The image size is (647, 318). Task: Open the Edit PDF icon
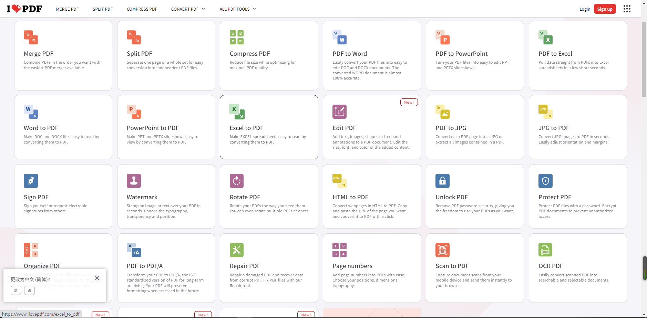tap(339, 112)
